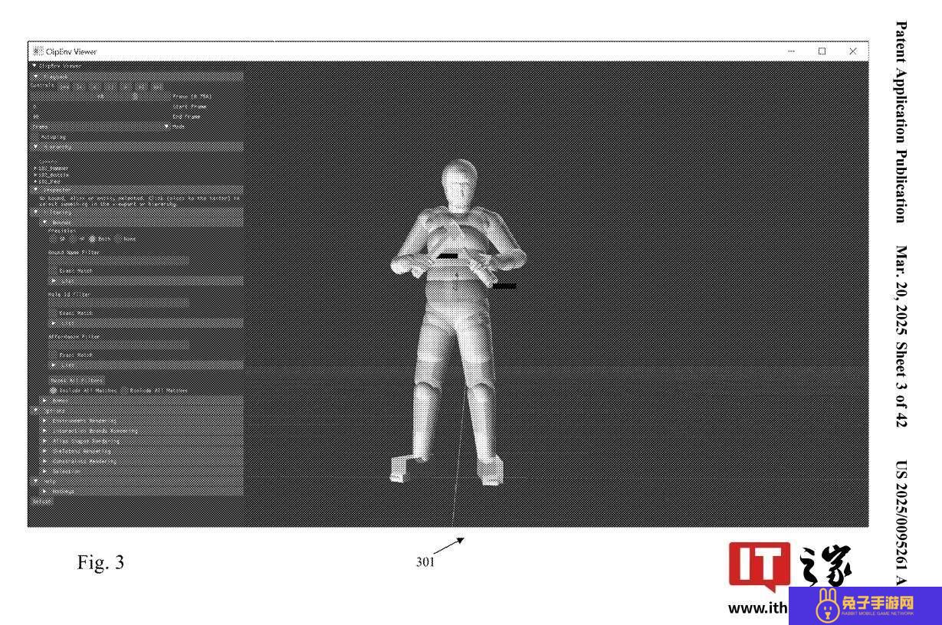Image resolution: width=942 pixels, height=625 pixels.
Task: Expand Skeleton Rendering options
Action: [x=142, y=451]
